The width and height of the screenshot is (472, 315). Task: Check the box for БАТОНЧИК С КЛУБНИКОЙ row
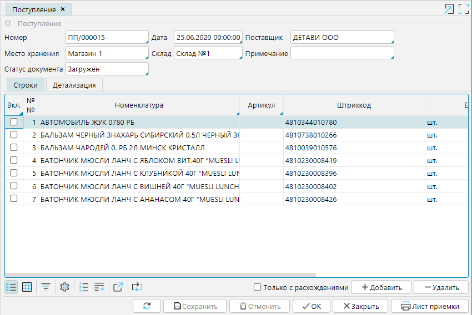(x=13, y=173)
